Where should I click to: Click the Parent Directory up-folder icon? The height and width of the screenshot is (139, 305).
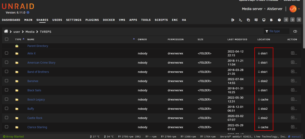pos(17,46)
